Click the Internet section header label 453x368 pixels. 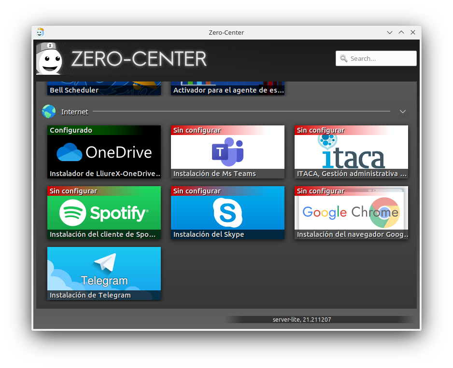coord(75,112)
